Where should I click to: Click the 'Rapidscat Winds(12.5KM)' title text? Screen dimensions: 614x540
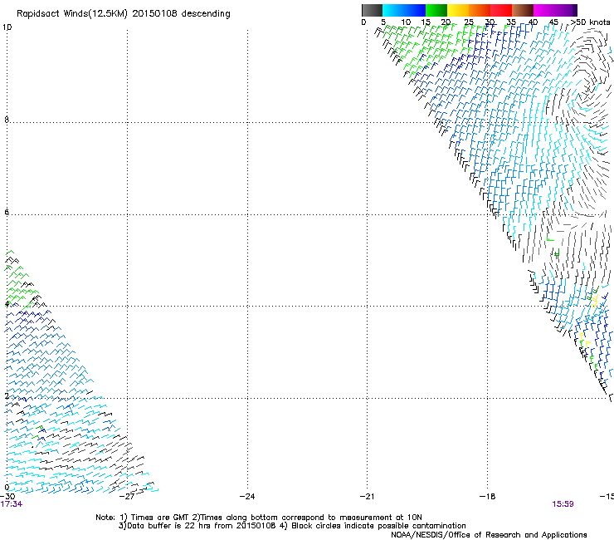[x=72, y=14]
